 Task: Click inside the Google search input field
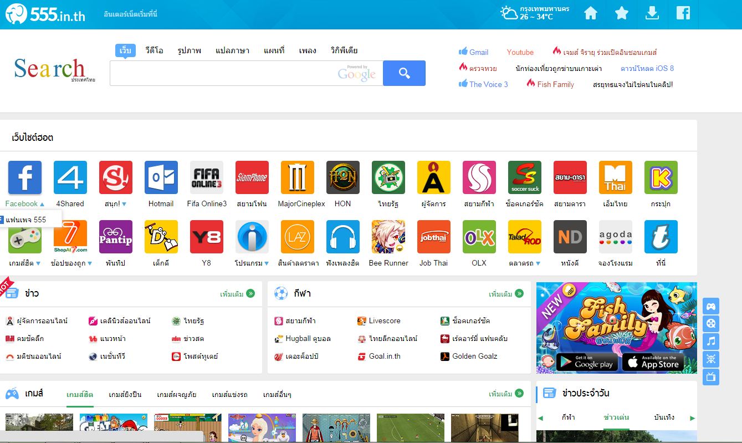(222, 73)
